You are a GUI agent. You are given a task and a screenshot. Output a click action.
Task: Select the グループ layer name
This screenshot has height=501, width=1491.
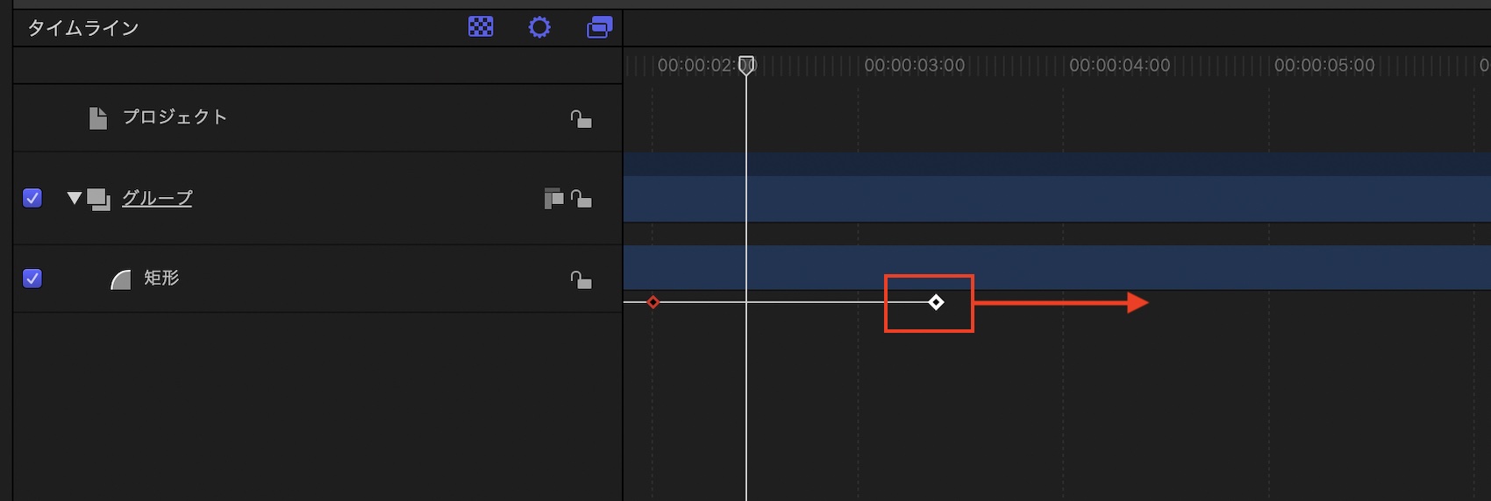[x=157, y=199]
